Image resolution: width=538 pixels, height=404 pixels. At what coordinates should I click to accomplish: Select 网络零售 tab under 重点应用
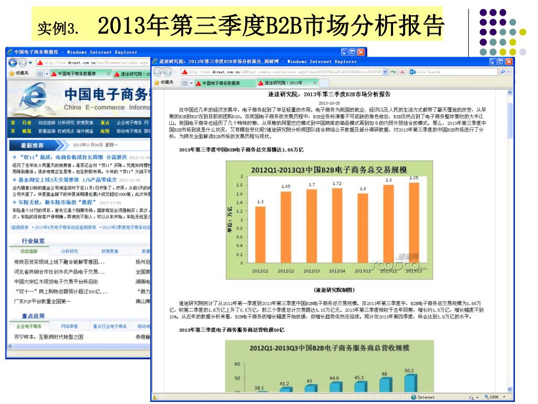click(69, 326)
